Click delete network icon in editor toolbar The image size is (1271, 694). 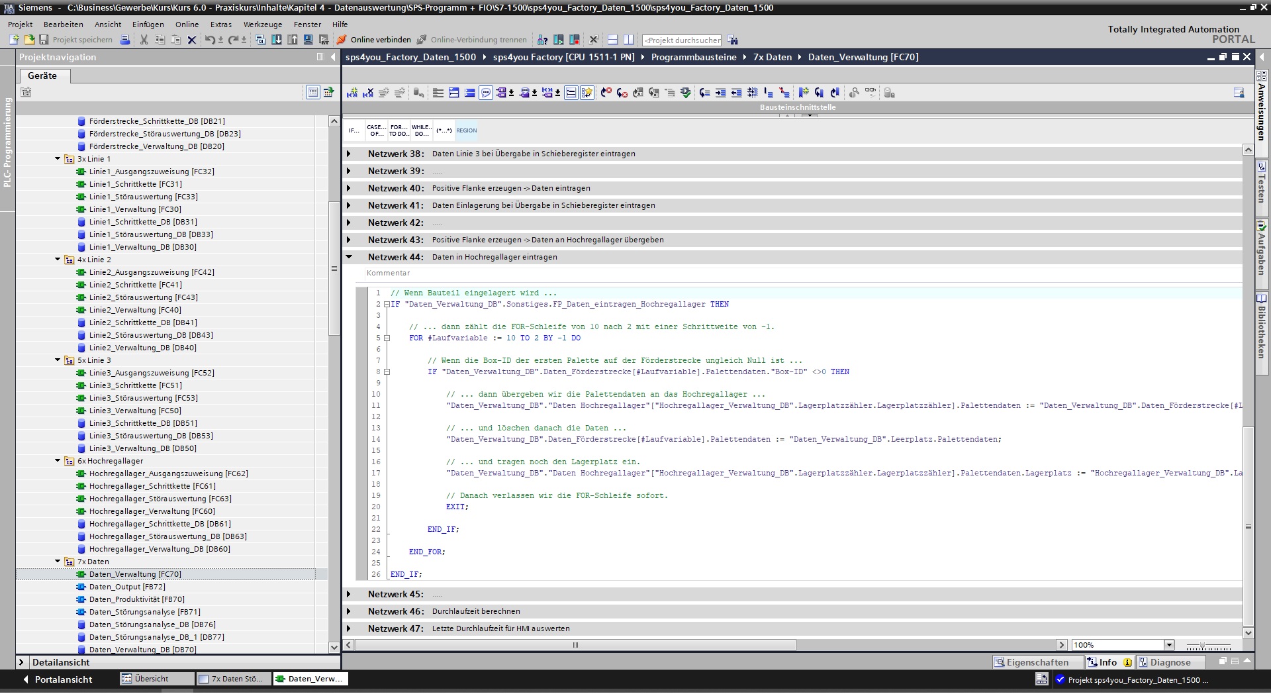(x=368, y=93)
